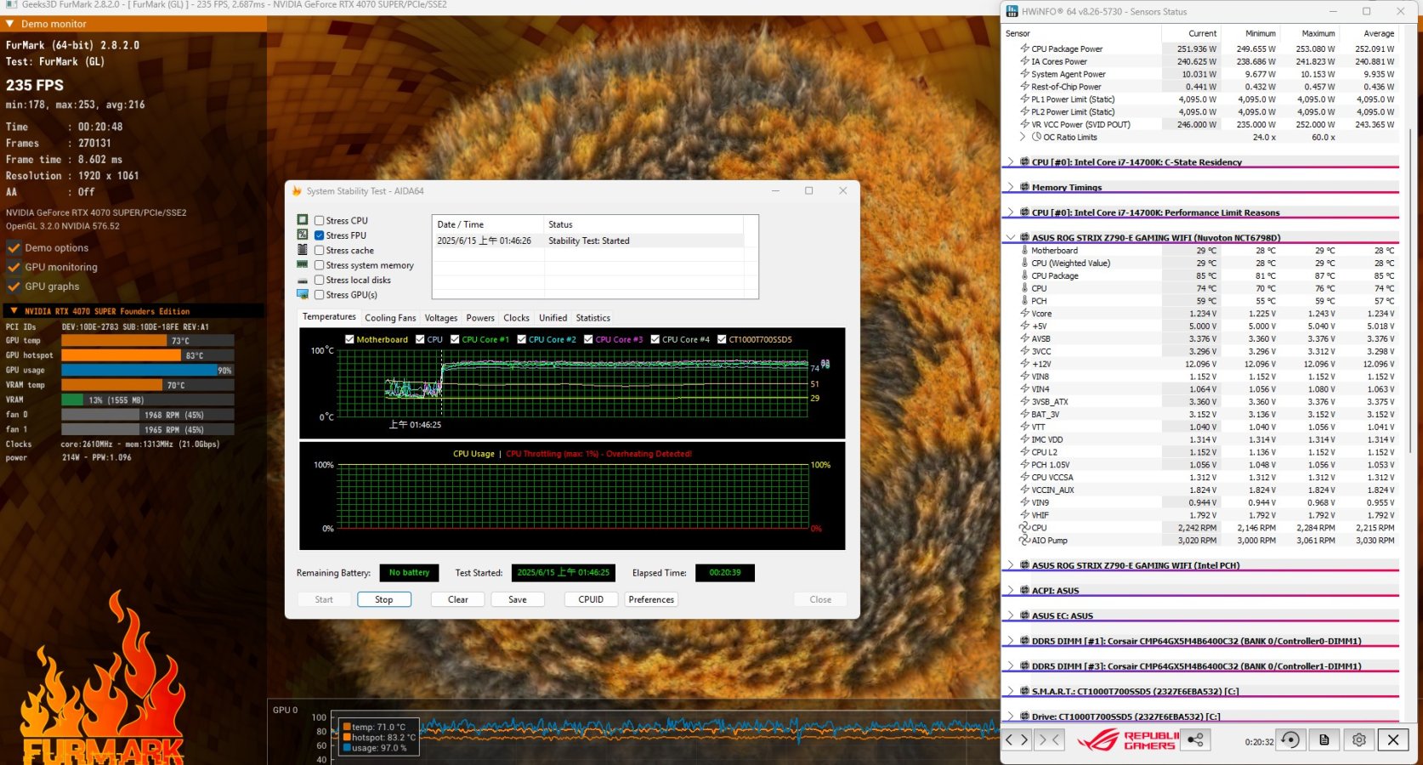Click the RAM icon beside Stress system memory
The width and height of the screenshot is (1423, 765).
coord(302,264)
